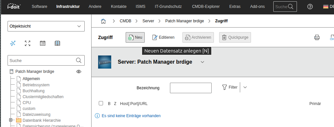Click the Filter button

pyautogui.click(x=230, y=87)
